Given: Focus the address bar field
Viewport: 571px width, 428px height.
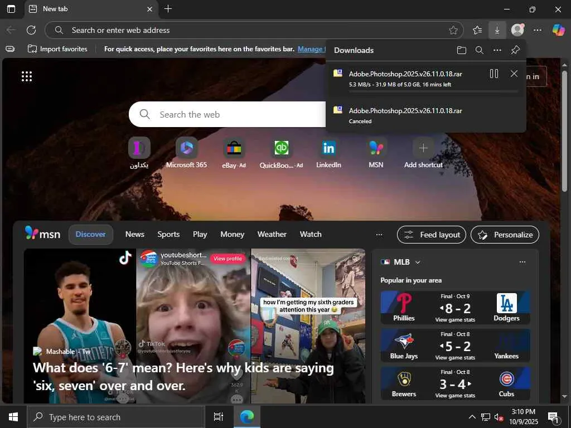Looking at the screenshot, I should pos(254,30).
